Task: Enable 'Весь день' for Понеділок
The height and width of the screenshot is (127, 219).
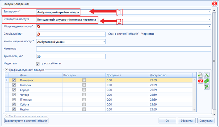Action: click(x=84, y=80)
